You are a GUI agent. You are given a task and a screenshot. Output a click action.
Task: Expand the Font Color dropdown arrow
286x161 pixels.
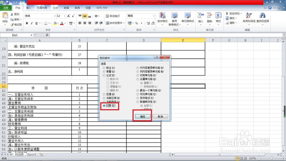(65, 23)
